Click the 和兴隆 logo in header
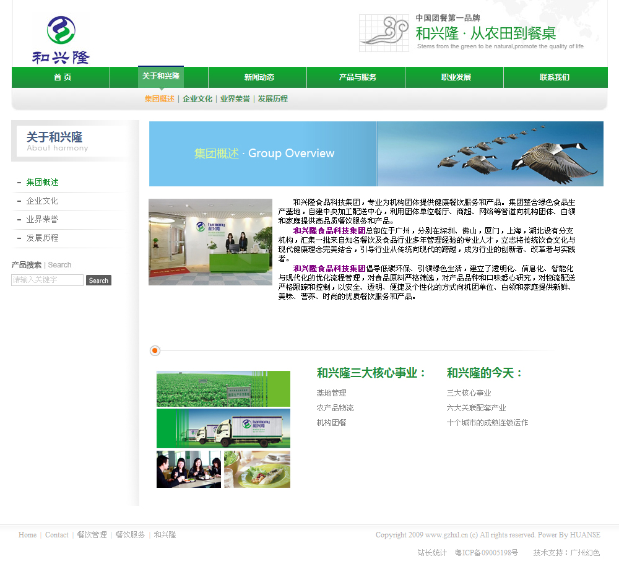The height and width of the screenshot is (564, 619). pyautogui.click(x=61, y=40)
